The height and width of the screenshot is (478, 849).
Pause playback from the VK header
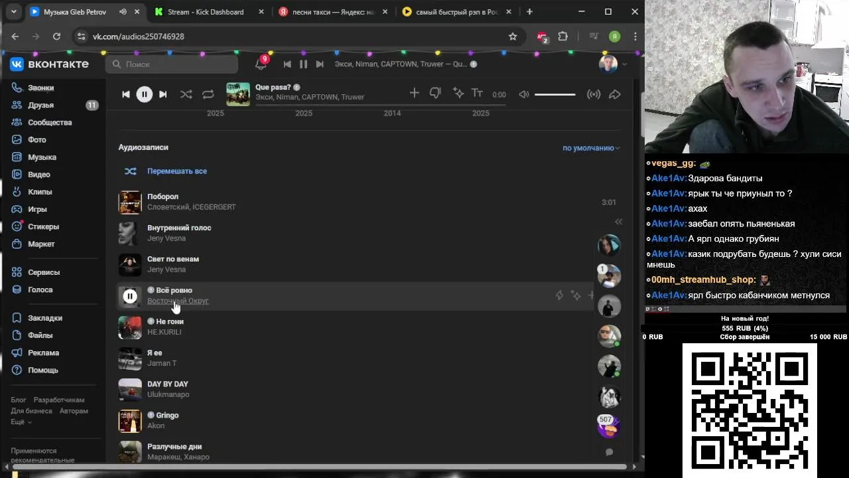coord(303,64)
